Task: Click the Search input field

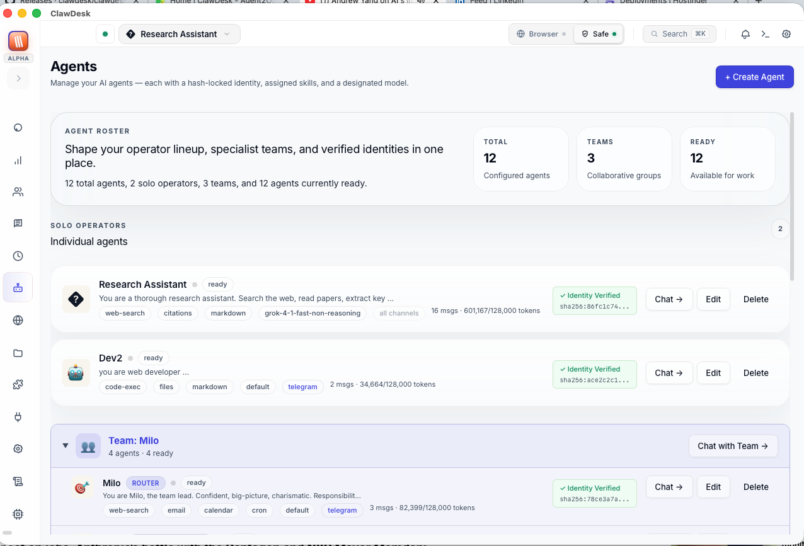Action: (679, 34)
